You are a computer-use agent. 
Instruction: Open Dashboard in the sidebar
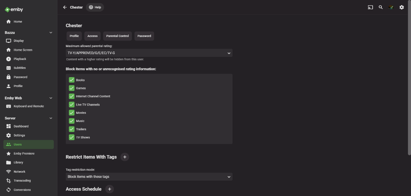pos(21,126)
